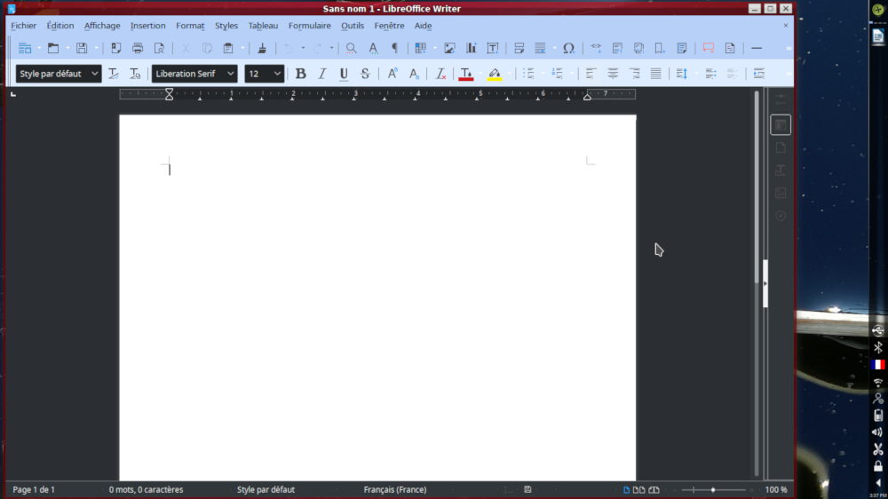This screenshot has width=888, height=499.
Task: Toggle formatting marks pilcrow
Action: (395, 48)
